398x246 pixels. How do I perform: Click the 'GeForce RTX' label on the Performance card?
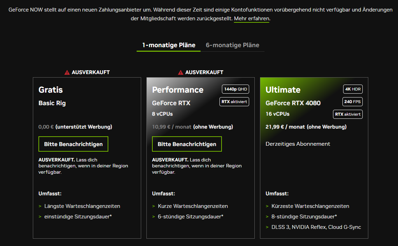[x=171, y=103]
